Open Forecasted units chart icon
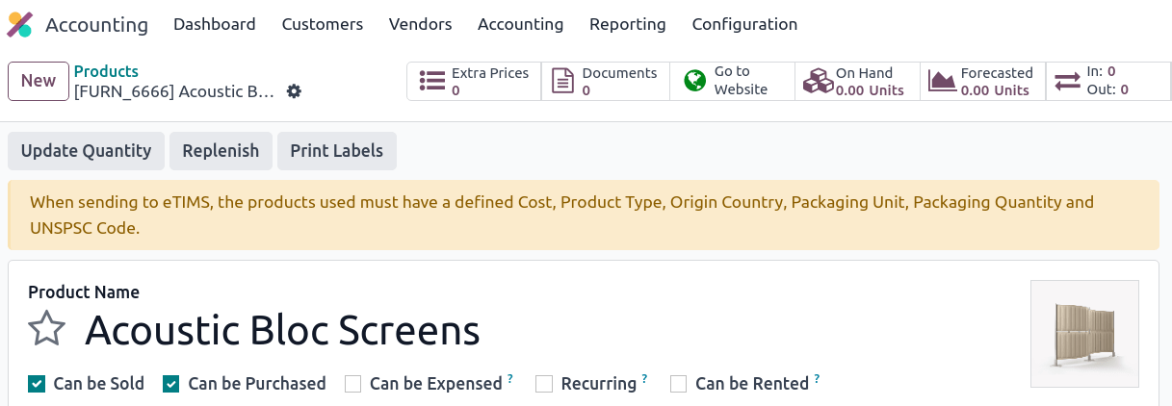 [942, 82]
